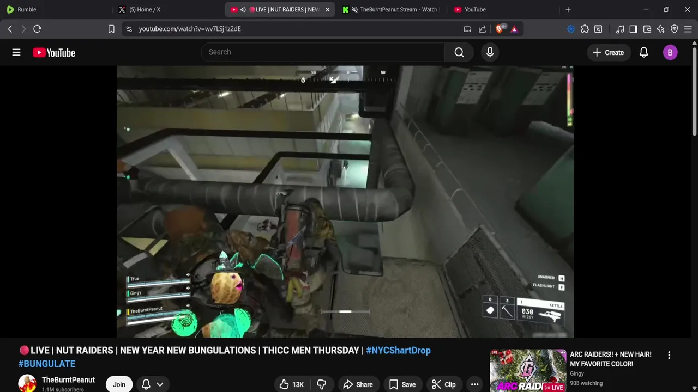The image size is (698, 392).
Task: Mute the audio icon on the NUT RAIDERS tab
Action: (243, 9)
